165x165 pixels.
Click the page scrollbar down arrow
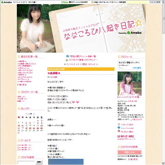click(x=163, y=163)
